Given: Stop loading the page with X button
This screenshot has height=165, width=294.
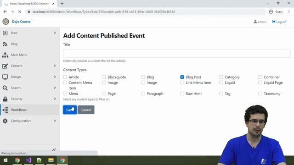Looking at the screenshot, I should [20, 11].
